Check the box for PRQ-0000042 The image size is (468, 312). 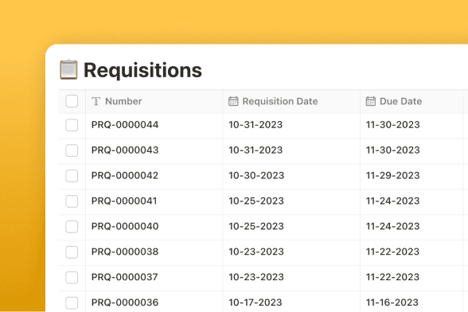coord(72,176)
